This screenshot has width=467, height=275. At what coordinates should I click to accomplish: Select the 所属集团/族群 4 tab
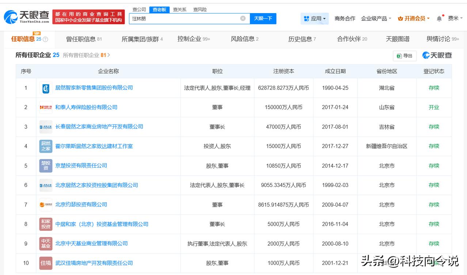point(142,39)
